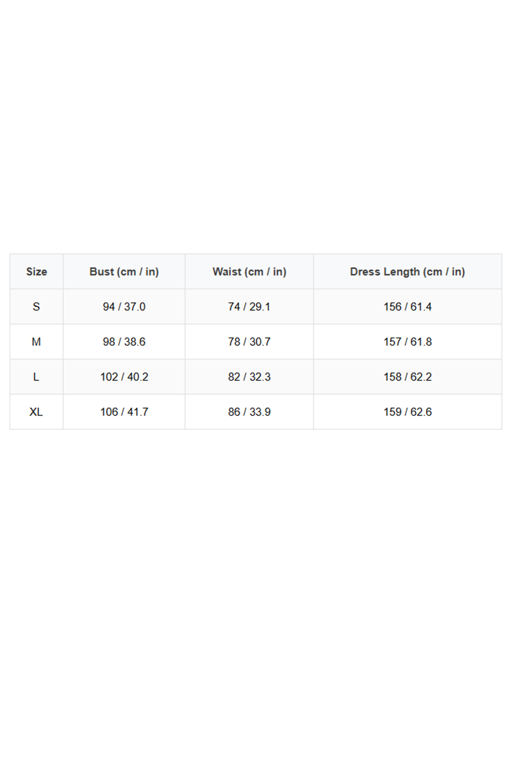This screenshot has height=767, width=511.
Task: Select waist value 82 / 32.3
Action: [x=249, y=377]
